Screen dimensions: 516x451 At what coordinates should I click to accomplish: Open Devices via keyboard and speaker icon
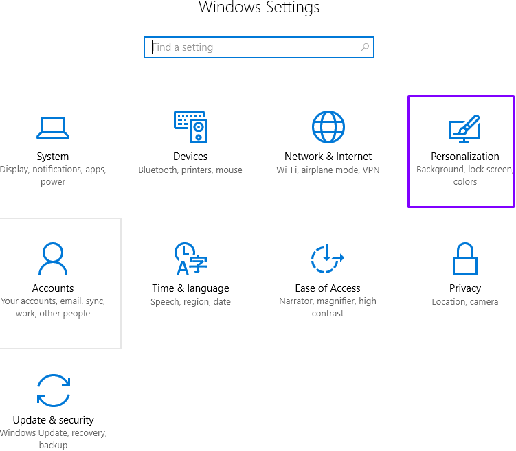coord(190,127)
